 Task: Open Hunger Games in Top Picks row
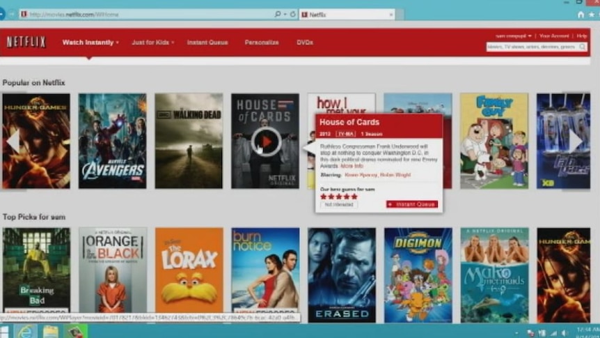pos(563,275)
